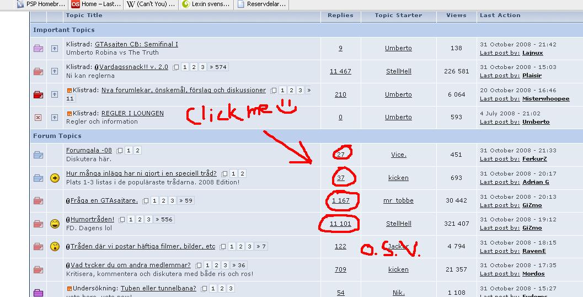Click the laughing smiley icon next to Humortråden

(55, 224)
